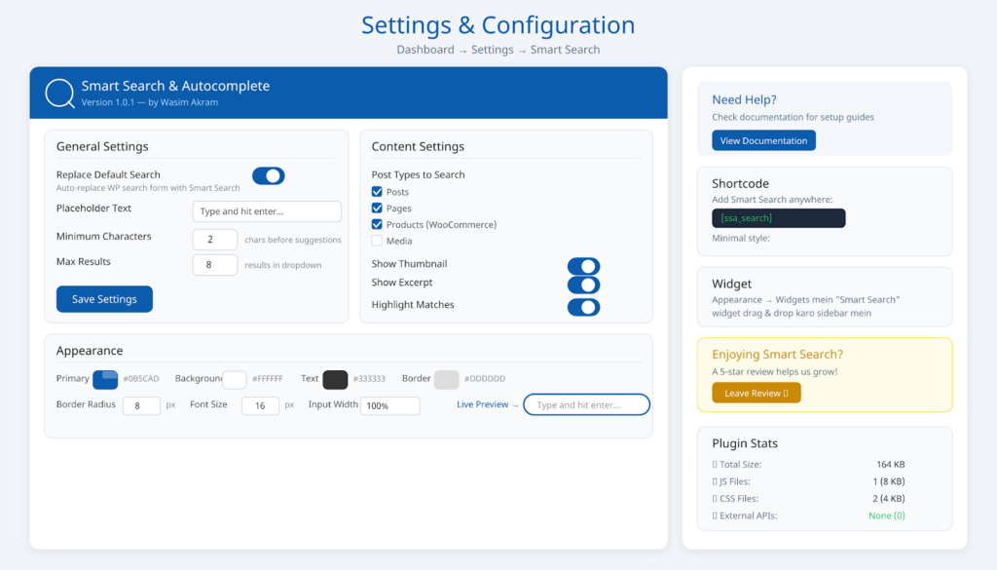Open View Documentation

[763, 140]
